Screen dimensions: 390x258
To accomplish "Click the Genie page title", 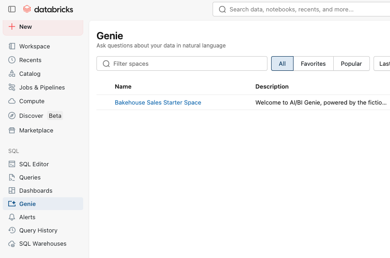I will tap(110, 36).
